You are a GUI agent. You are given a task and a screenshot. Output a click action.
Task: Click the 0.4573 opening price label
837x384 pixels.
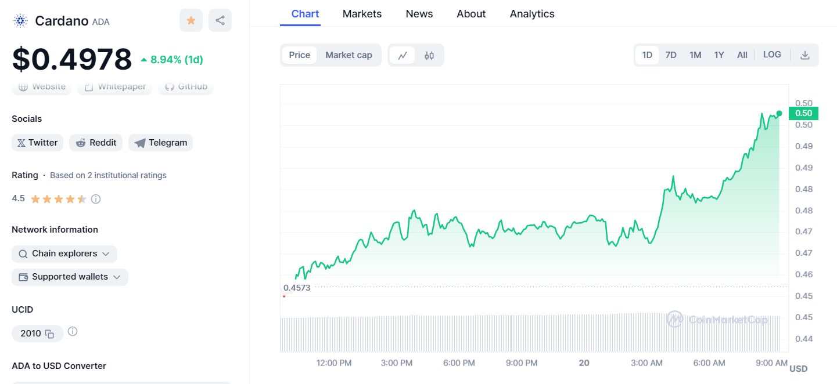[297, 288]
